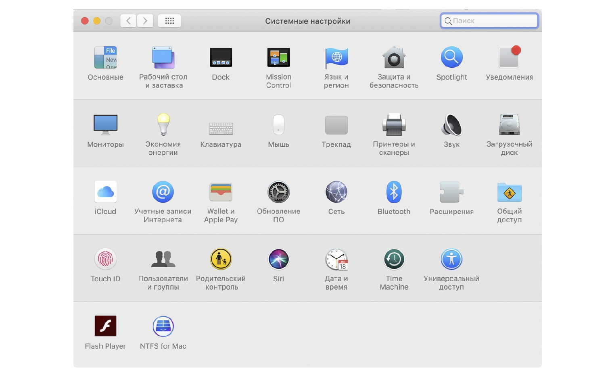Click the back navigation arrow
Viewport: 612px width, 378px height.
[128, 21]
